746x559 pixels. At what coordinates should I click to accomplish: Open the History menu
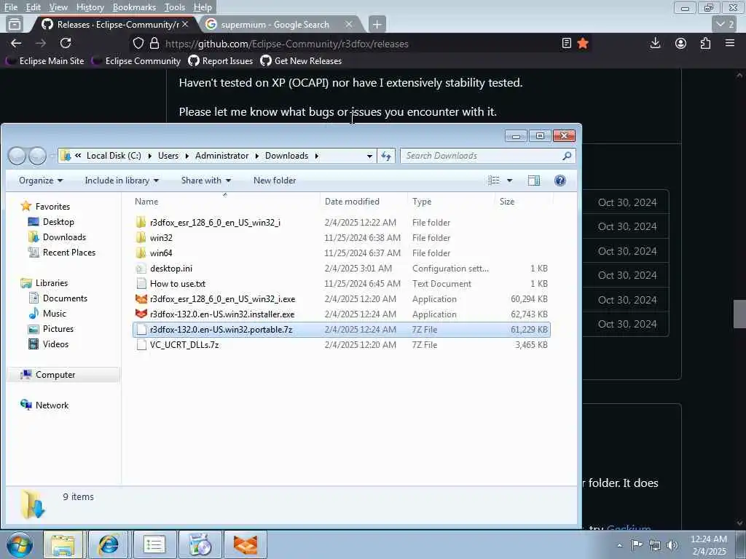[90, 7]
